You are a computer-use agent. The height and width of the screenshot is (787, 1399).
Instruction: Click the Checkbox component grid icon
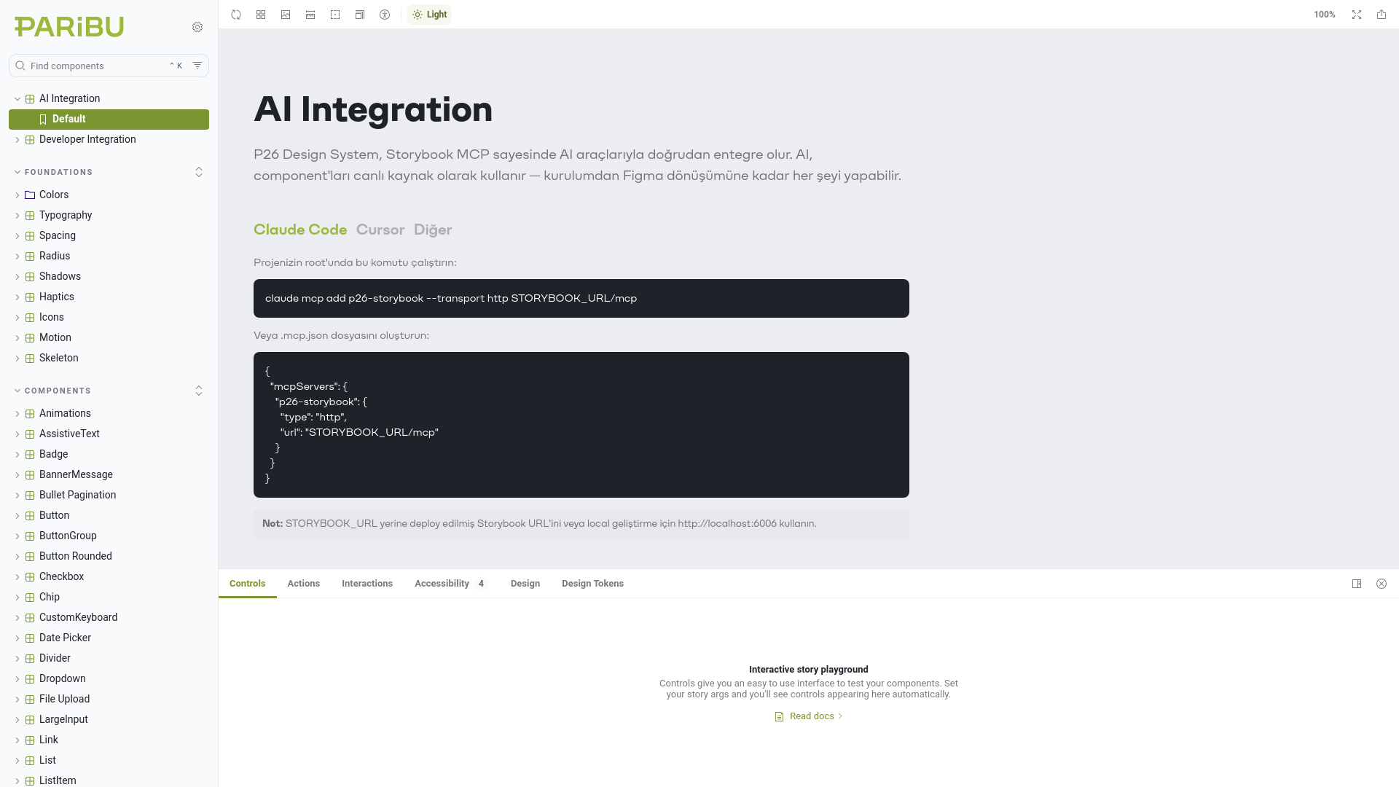(x=30, y=576)
